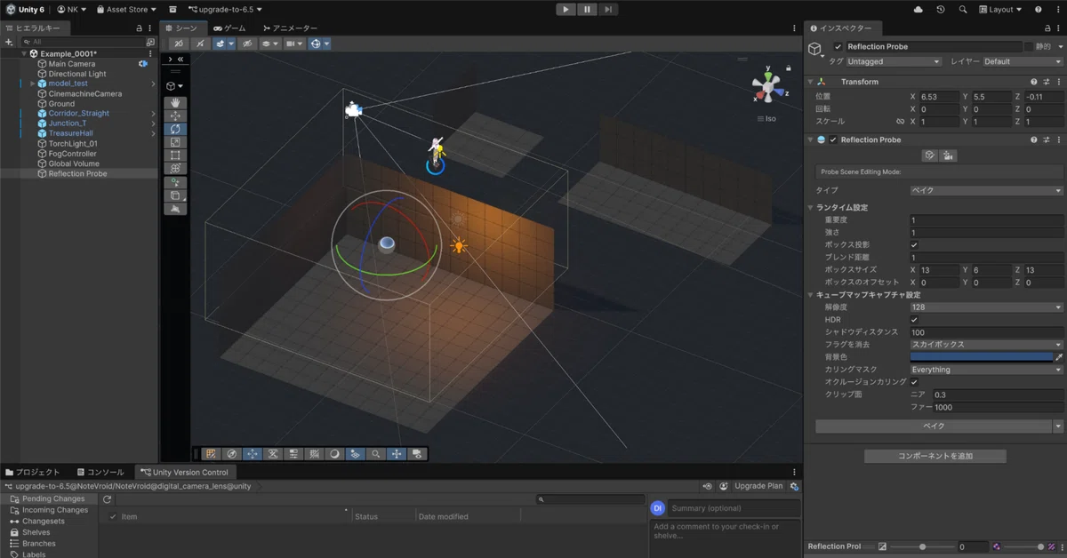The image size is (1067, 558).
Task: Expand the model_test tree item arrow
Action: point(32,84)
